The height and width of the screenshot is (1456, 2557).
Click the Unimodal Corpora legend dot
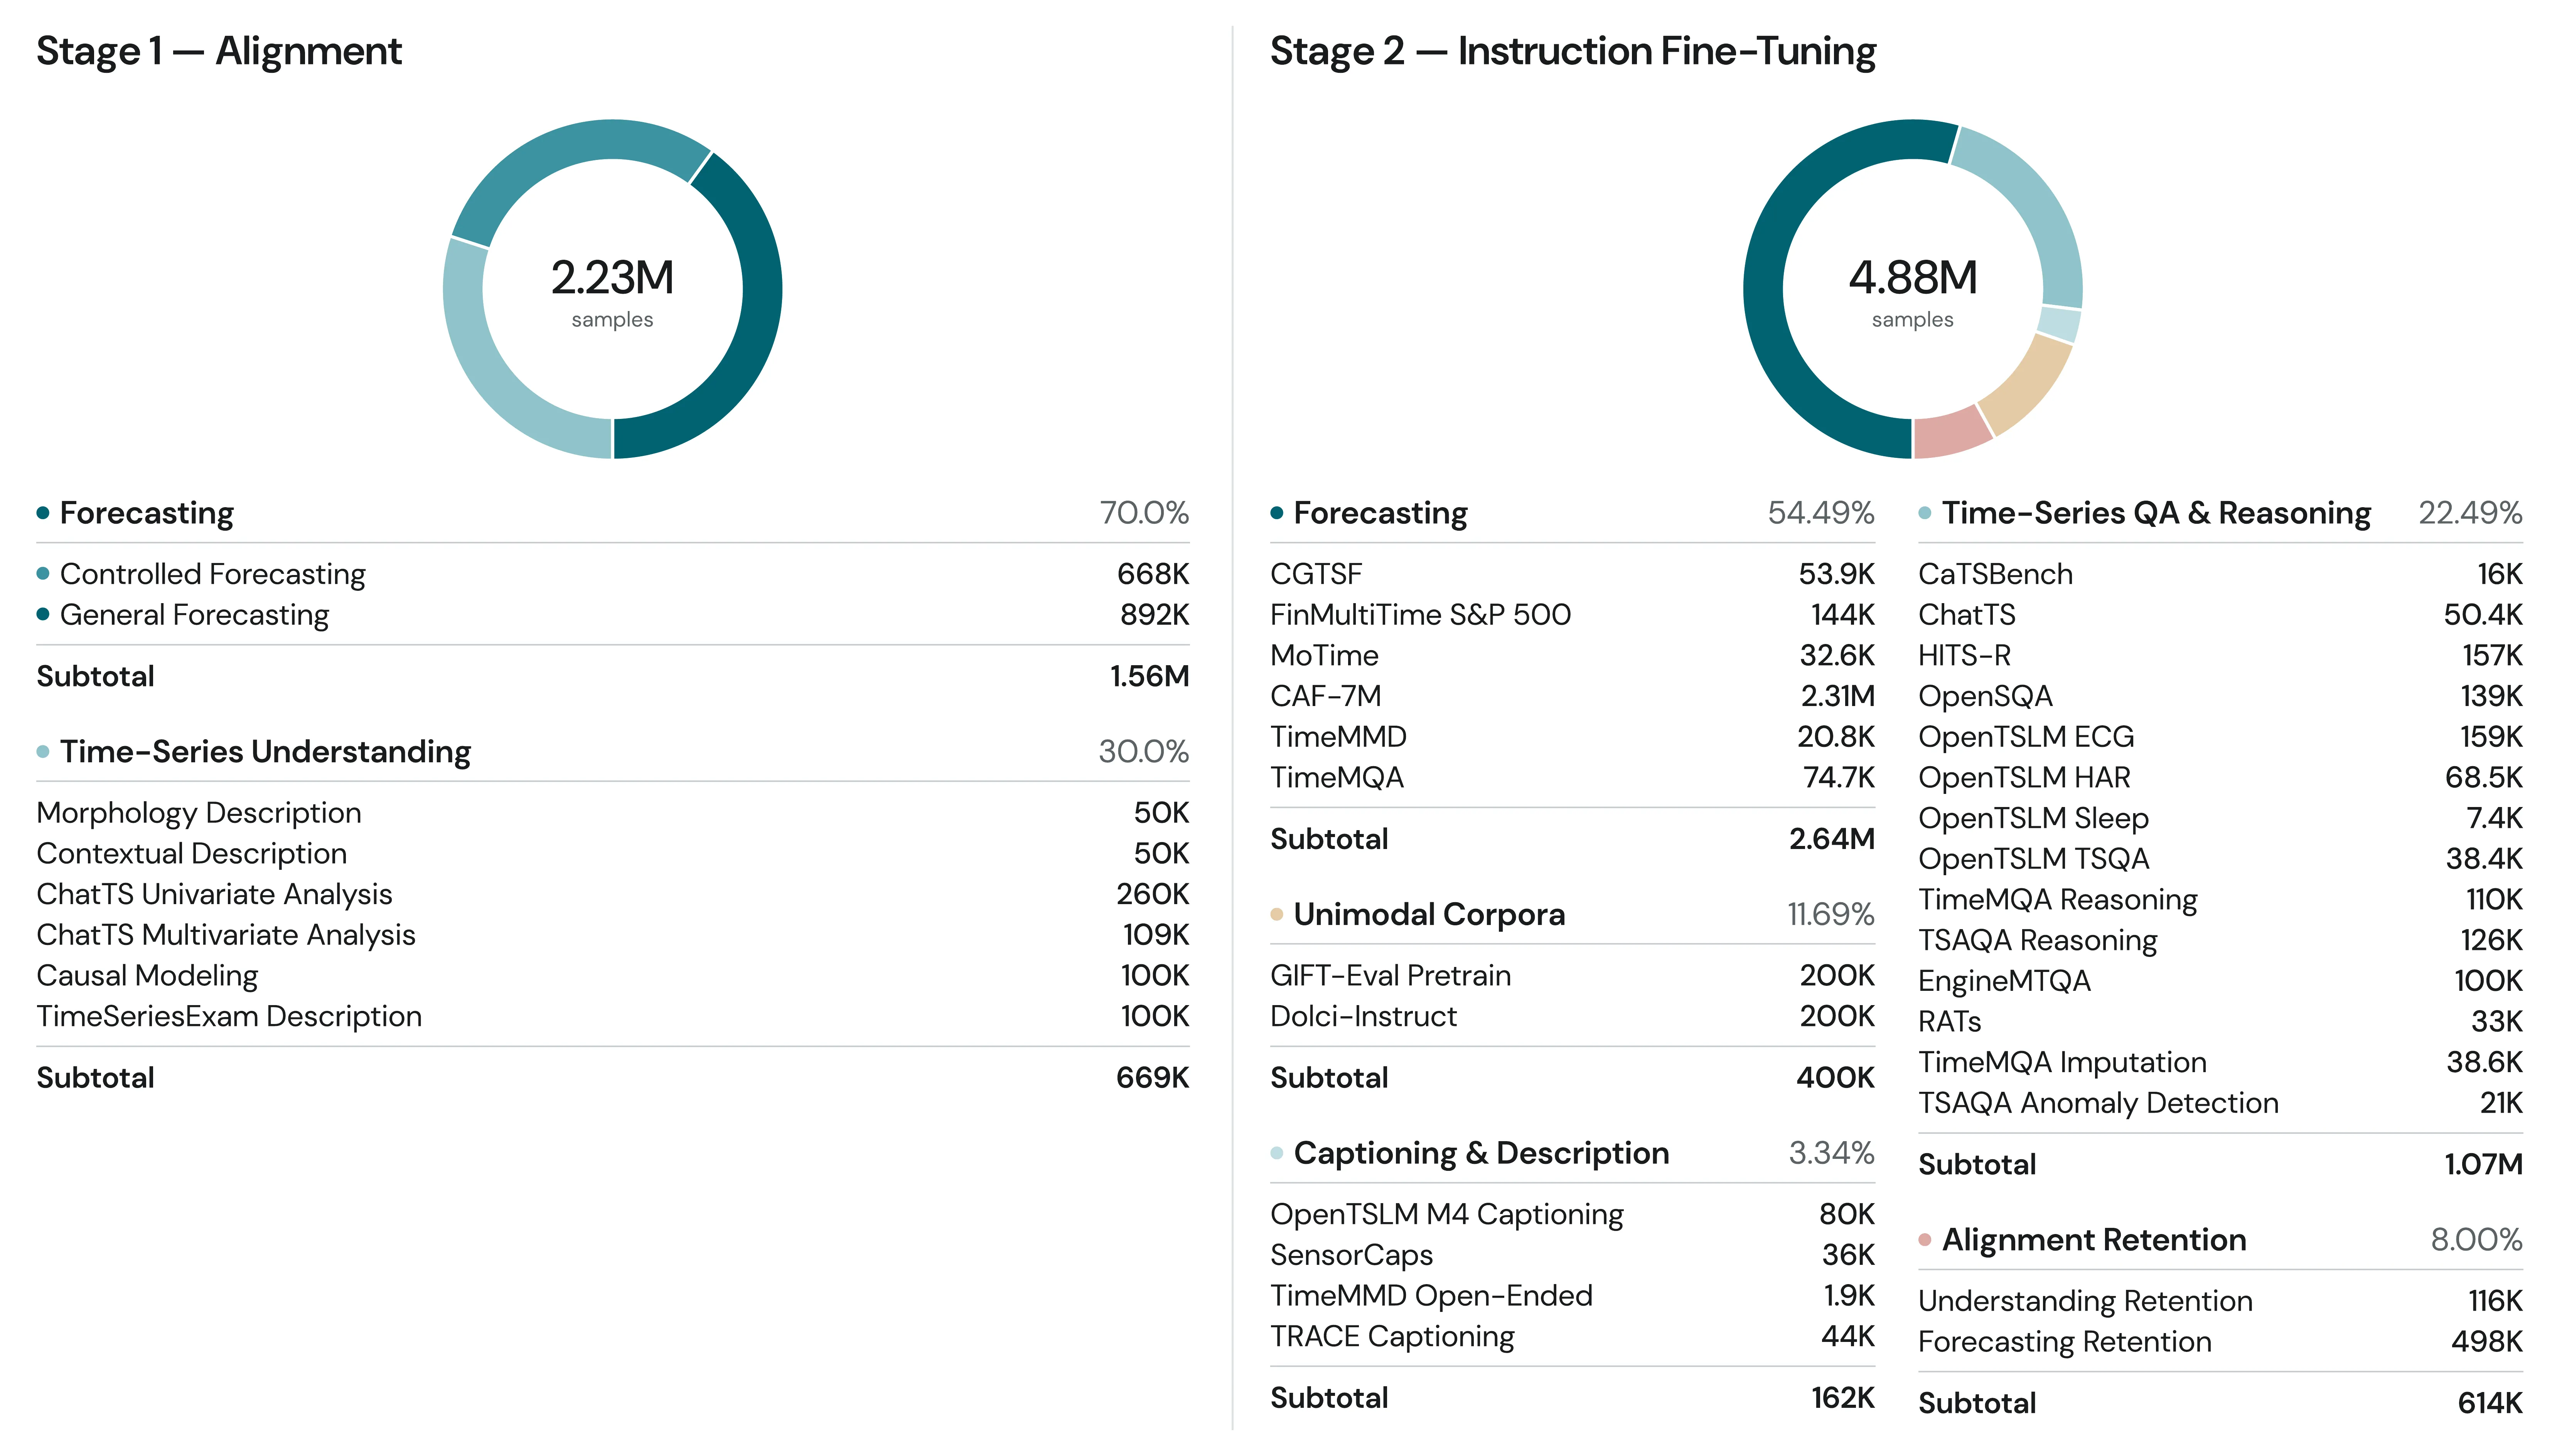[1276, 914]
